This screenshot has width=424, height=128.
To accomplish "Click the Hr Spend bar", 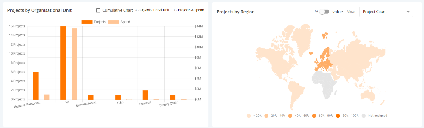I will pos(74,64).
